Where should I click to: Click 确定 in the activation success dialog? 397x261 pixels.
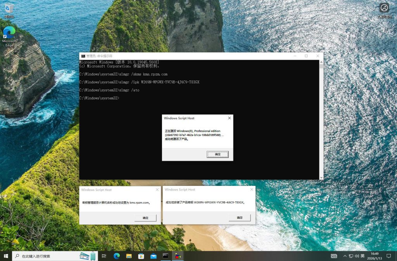(x=217, y=154)
